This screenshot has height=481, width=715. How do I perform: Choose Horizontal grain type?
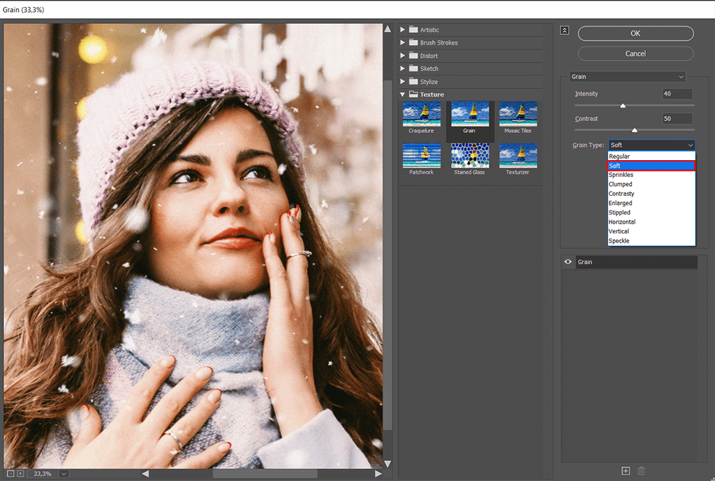point(651,222)
